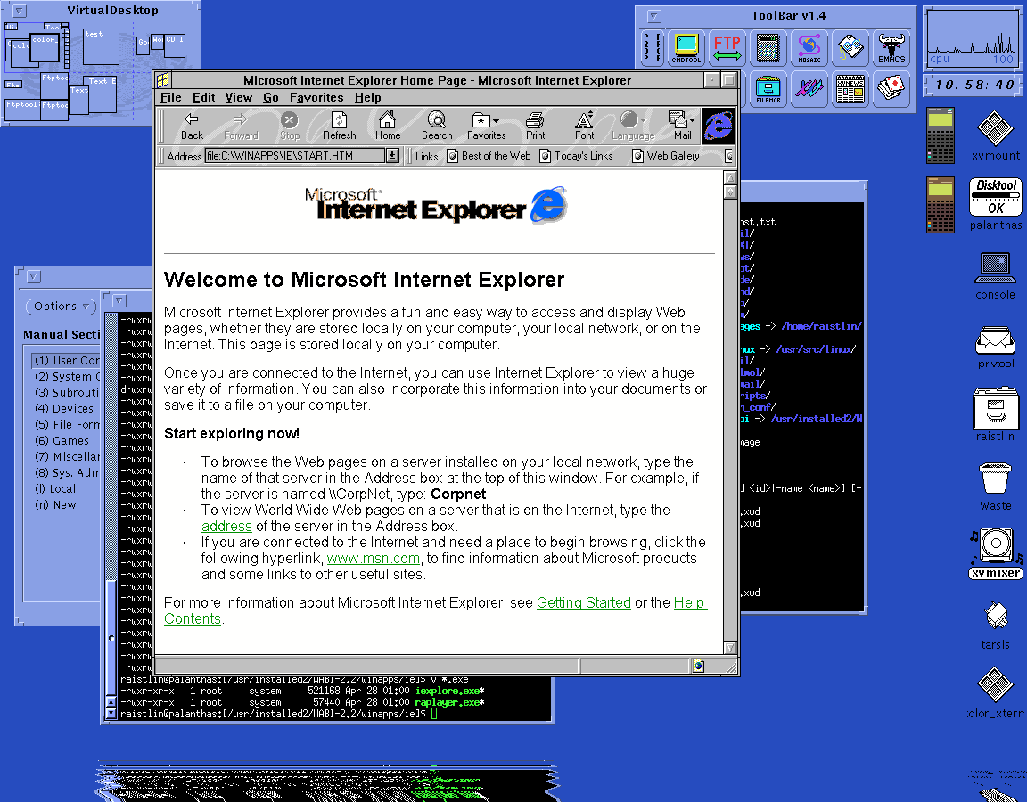Viewport: 1027px width, 802px height.
Task: Expand the Address bar dropdown arrow
Action: [392, 156]
